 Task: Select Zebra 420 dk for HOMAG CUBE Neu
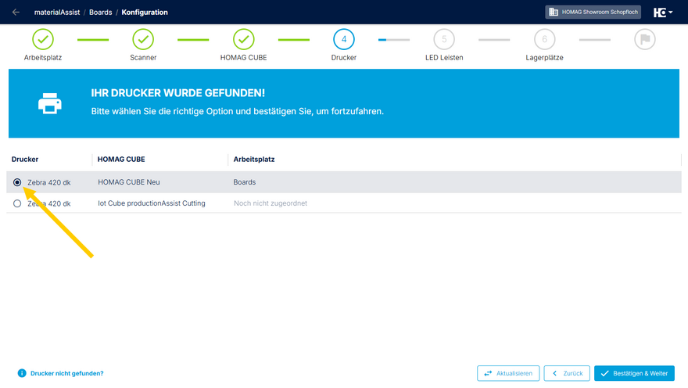[x=17, y=182]
